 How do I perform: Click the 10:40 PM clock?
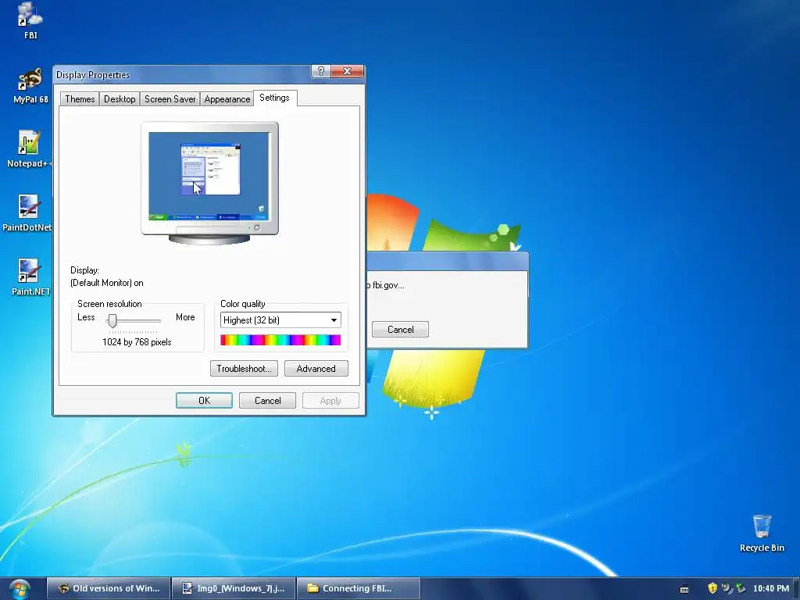[x=771, y=588]
